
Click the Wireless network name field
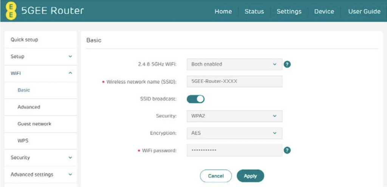tap(234, 81)
